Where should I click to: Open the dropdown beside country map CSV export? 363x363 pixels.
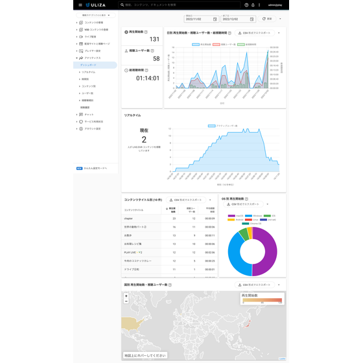[x=279, y=285]
